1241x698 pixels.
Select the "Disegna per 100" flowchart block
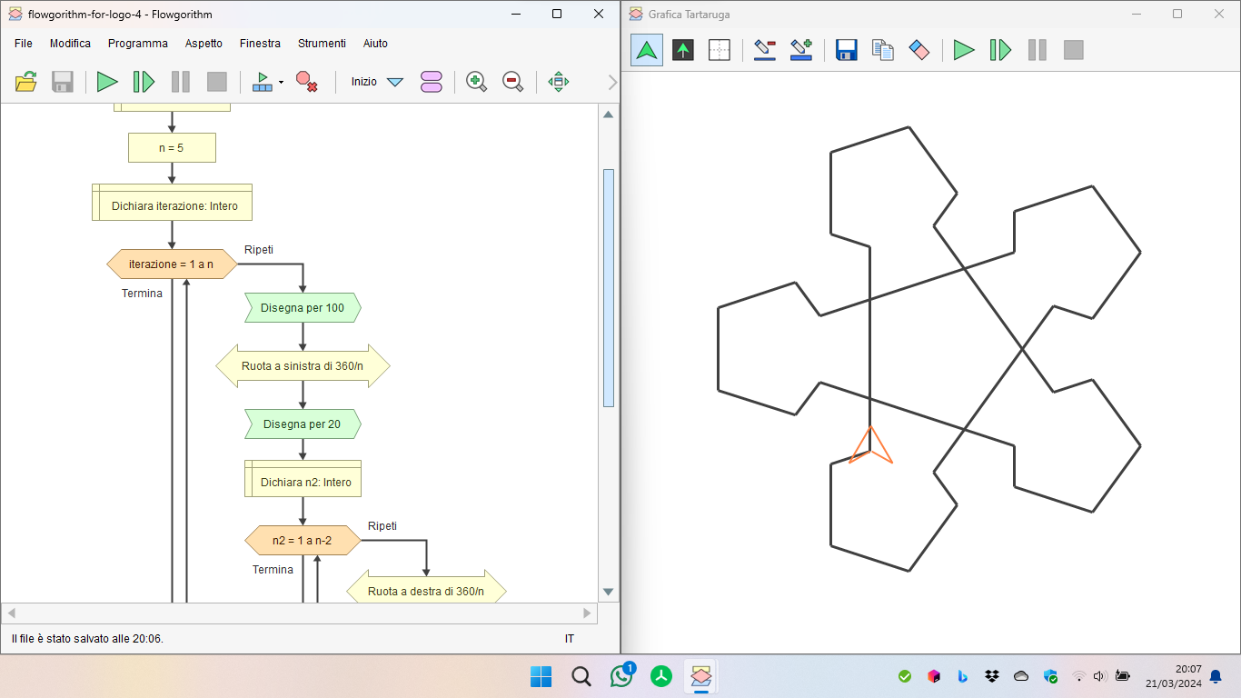pos(303,308)
